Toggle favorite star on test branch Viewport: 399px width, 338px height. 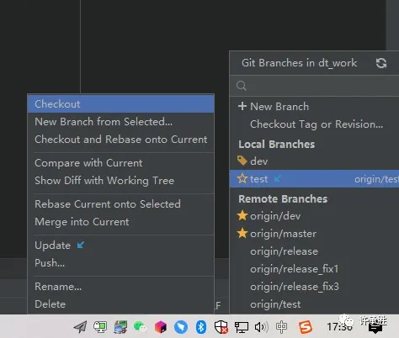(242, 178)
